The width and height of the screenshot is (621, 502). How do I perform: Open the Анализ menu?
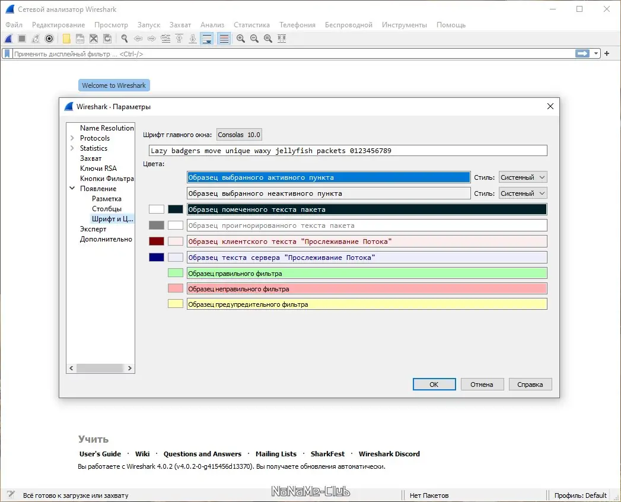point(212,24)
